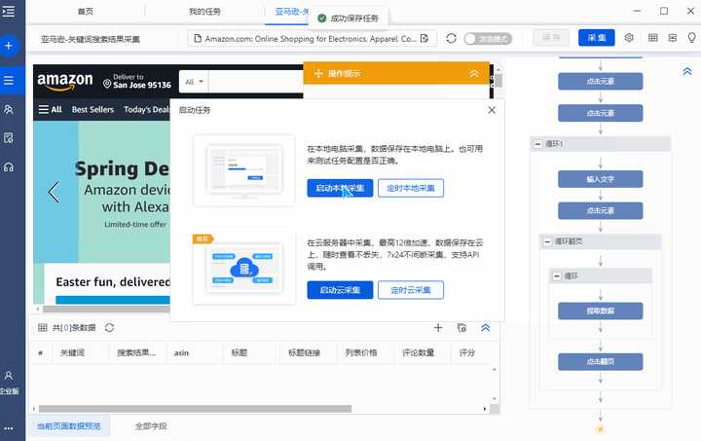Click the 列表价格 column header
The image size is (701, 441).
pyautogui.click(x=361, y=352)
